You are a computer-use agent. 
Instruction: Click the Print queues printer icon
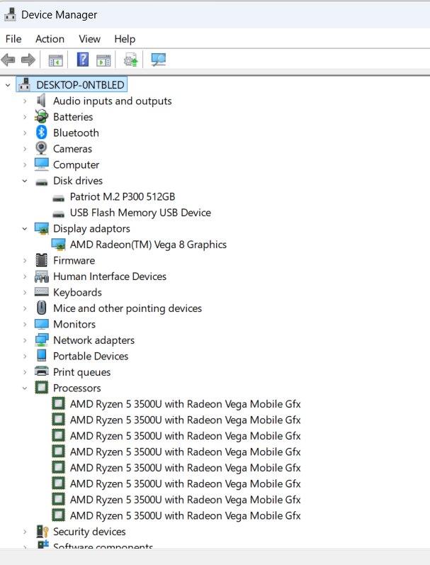(41, 371)
